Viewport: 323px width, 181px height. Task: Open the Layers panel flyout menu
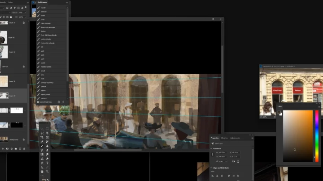28,3
